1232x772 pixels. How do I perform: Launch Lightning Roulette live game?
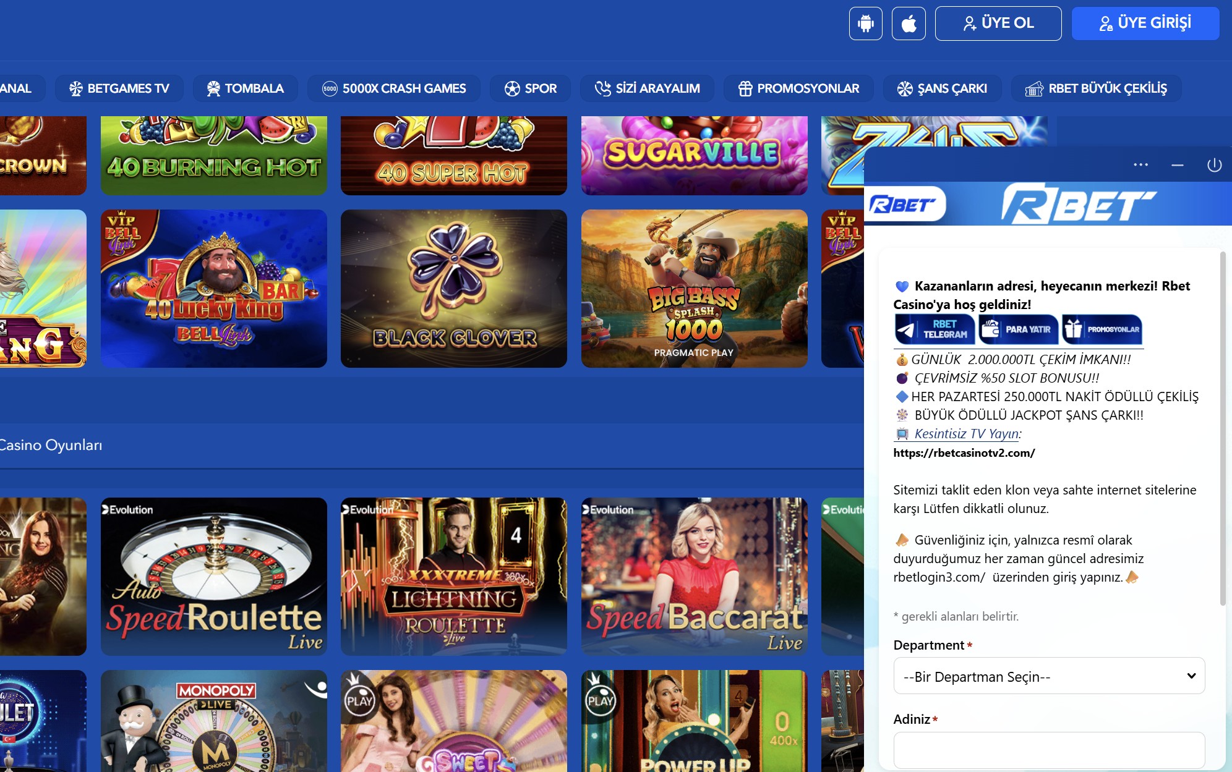[x=453, y=576]
